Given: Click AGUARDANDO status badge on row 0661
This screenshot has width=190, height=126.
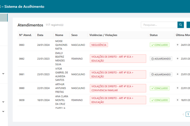Looking at the screenshot, I should click(x=161, y=74).
